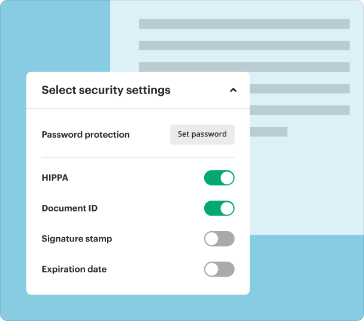Enable the Signature stamp toggle
The height and width of the screenshot is (321, 364).
pyautogui.click(x=219, y=238)
